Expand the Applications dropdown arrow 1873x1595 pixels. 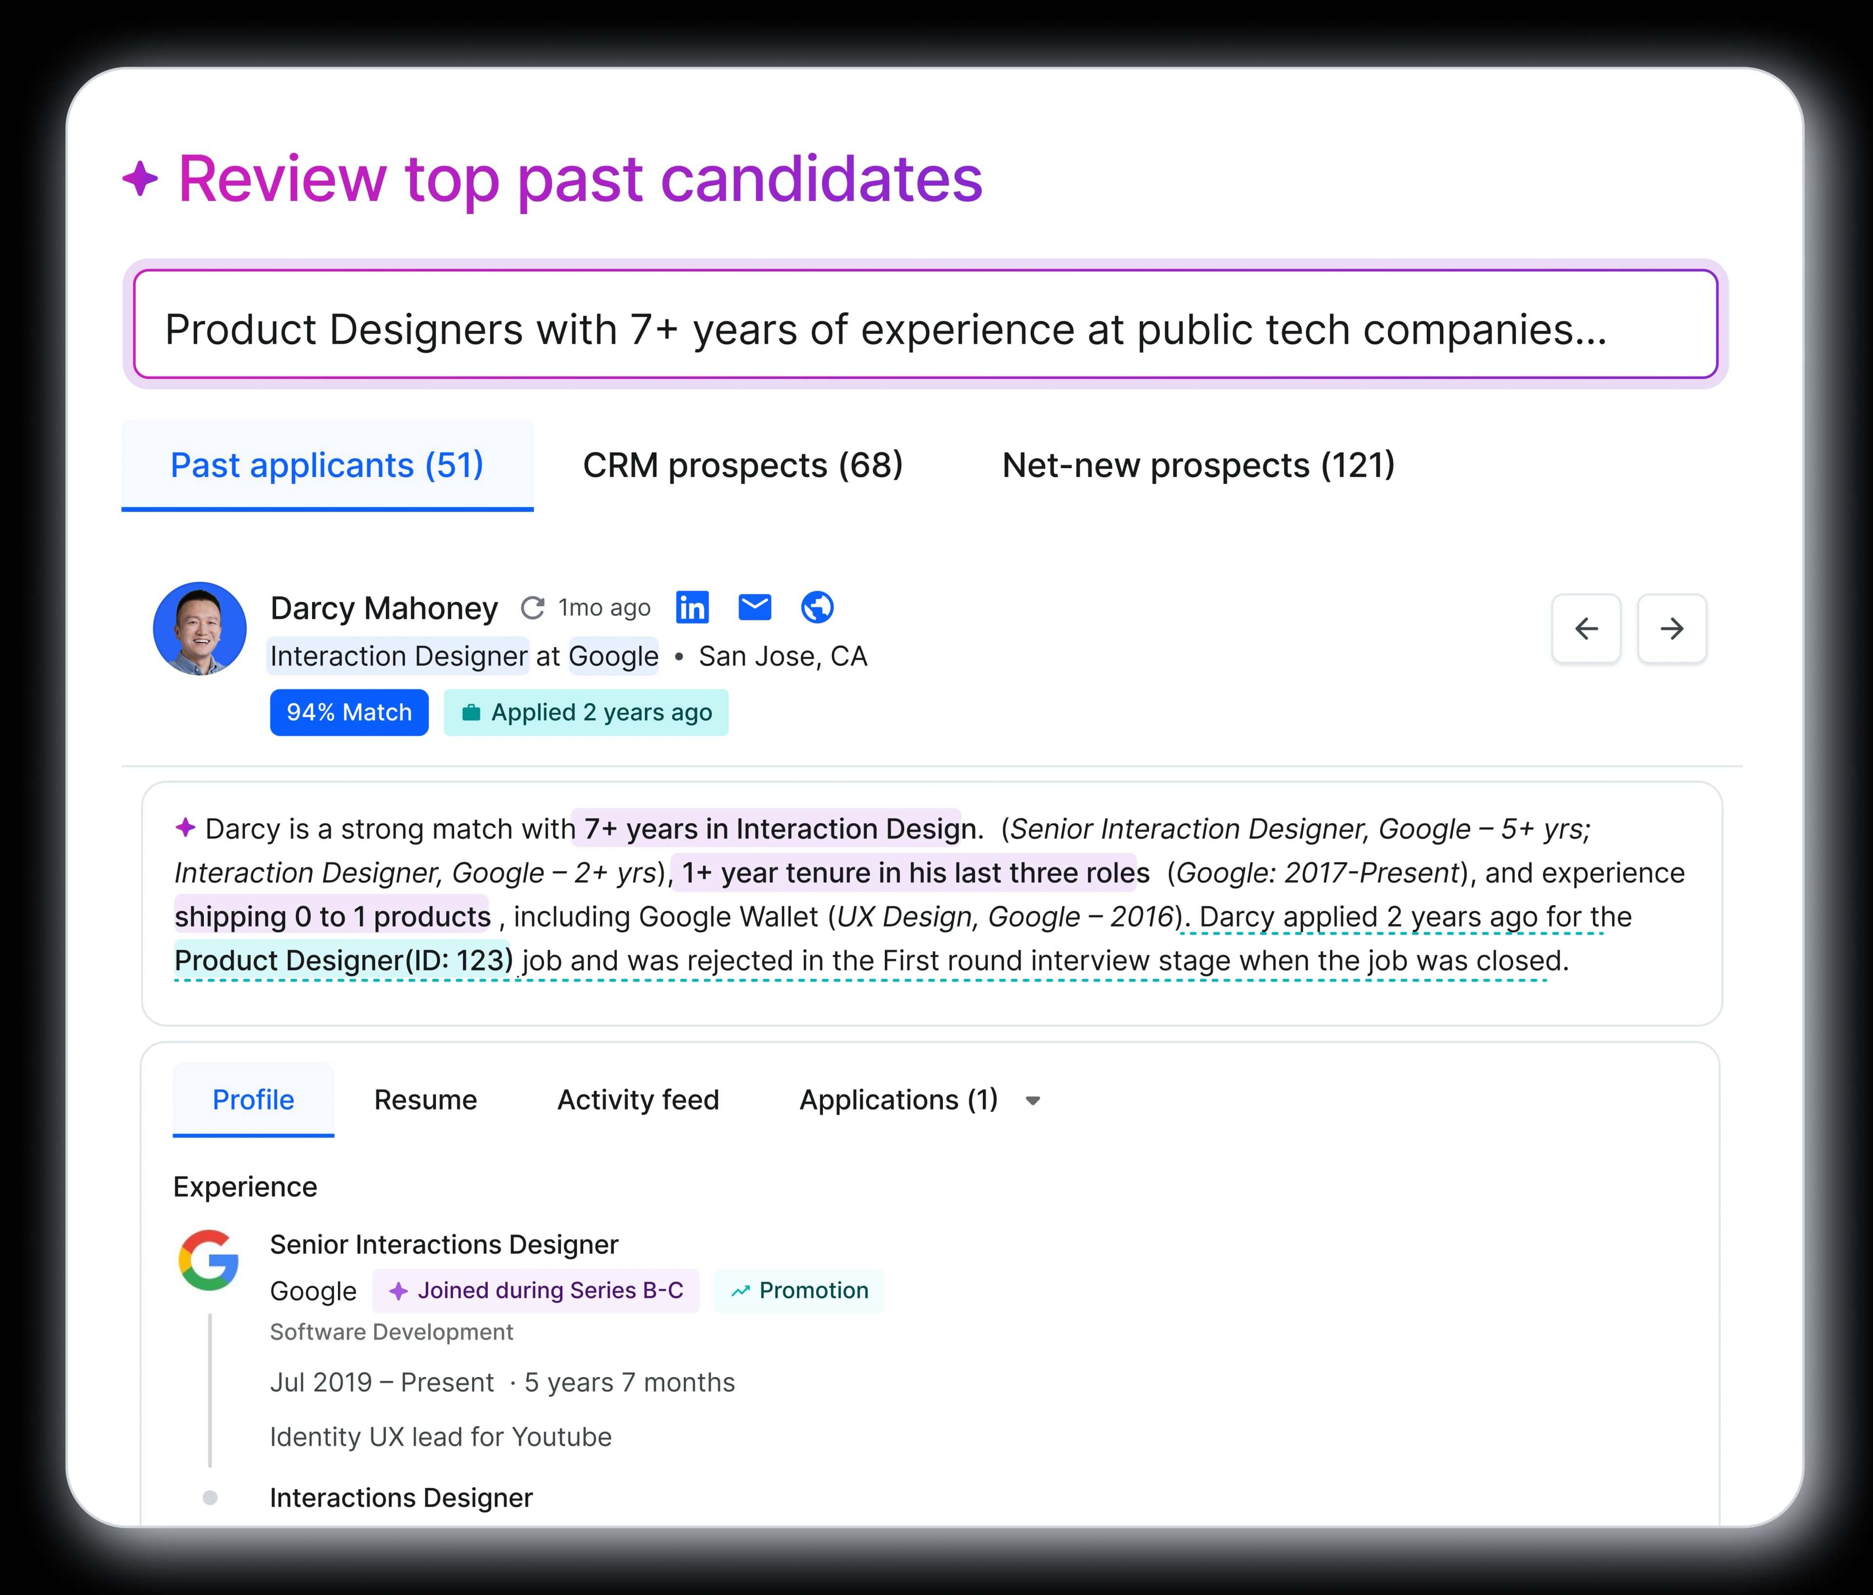(x=1032, y=1101)
